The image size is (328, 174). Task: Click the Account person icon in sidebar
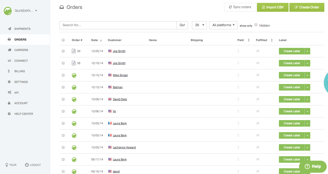[9, 103]
